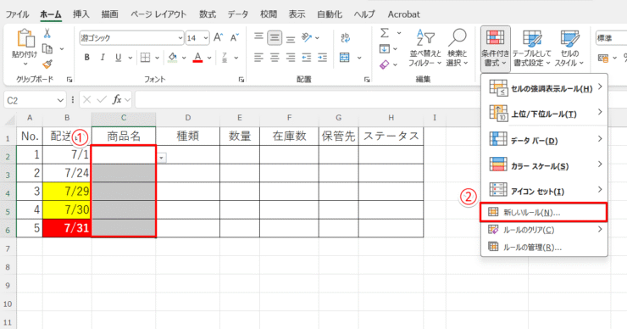Toggle middle align icon

pos(275,37)
